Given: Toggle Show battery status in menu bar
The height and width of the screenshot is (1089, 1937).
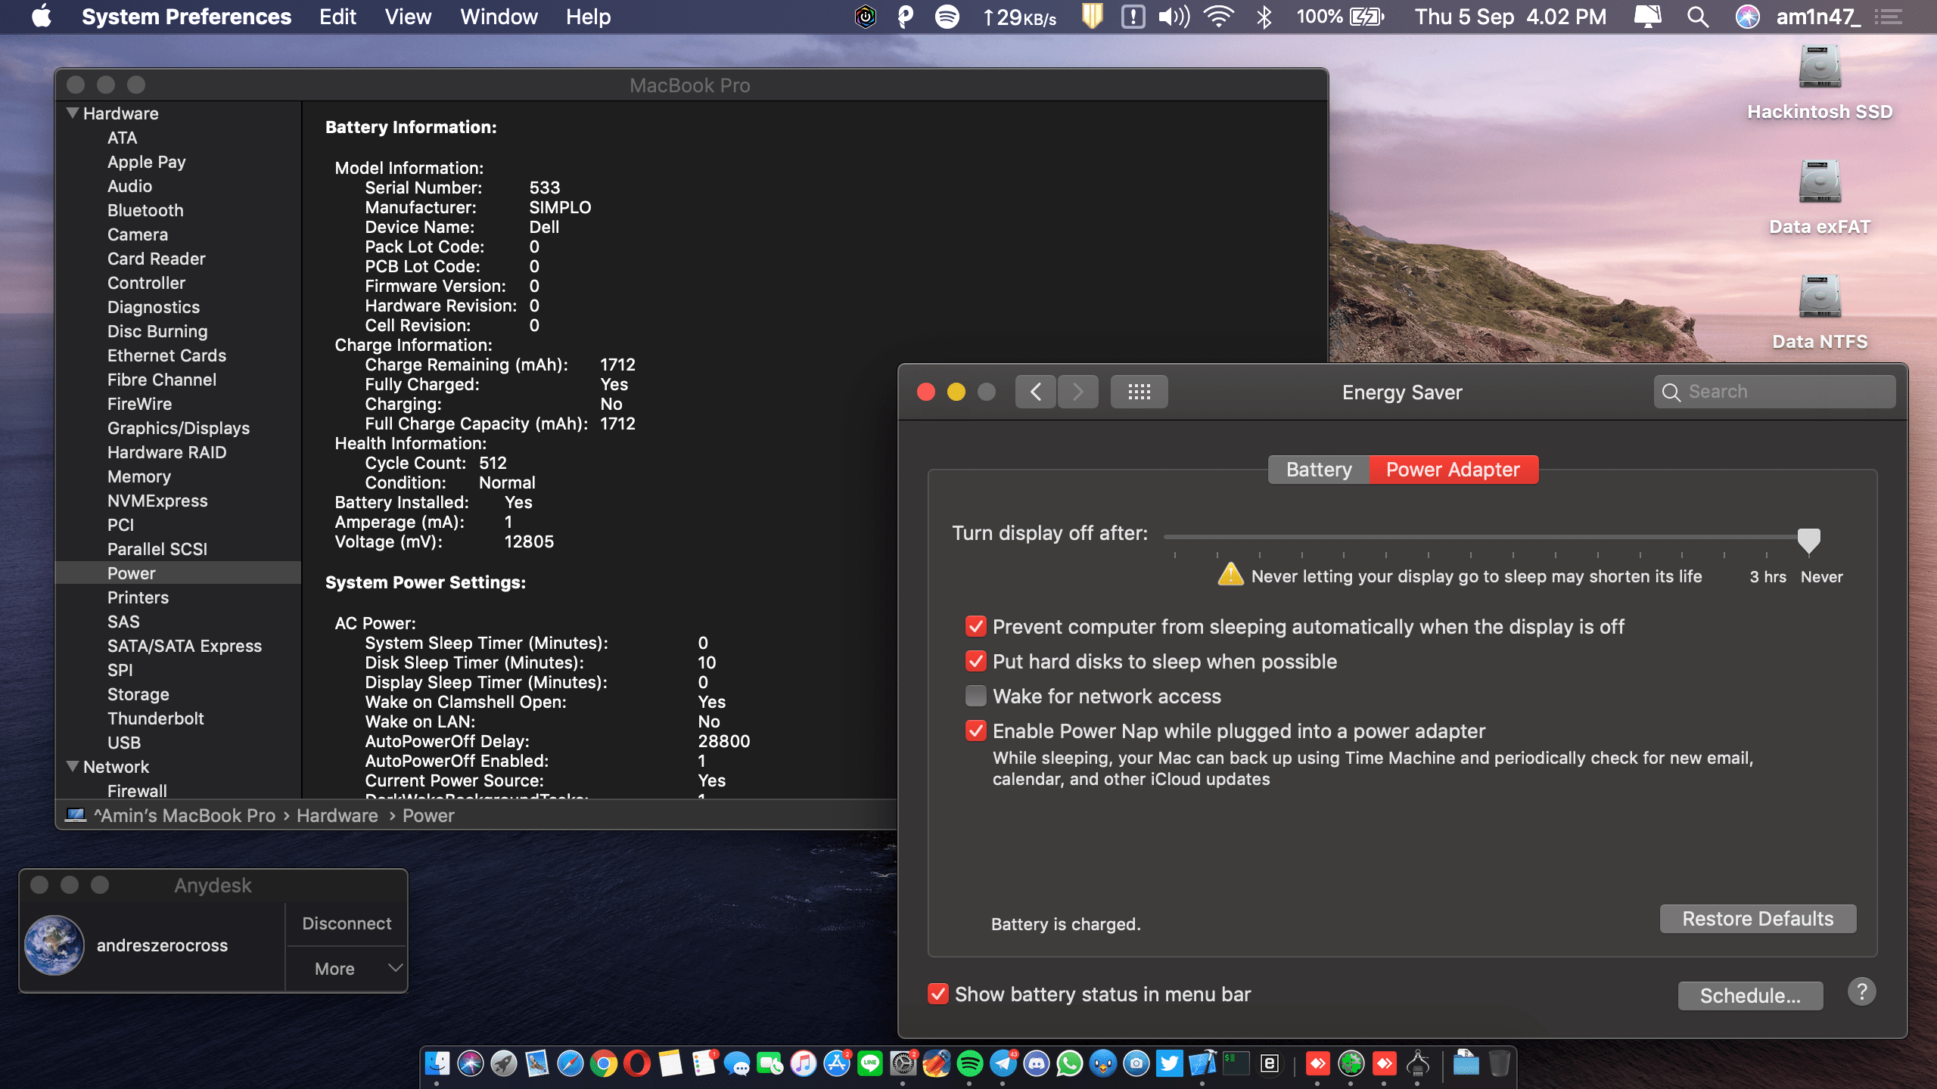Looking at the screenshot, I should point(938,994).
